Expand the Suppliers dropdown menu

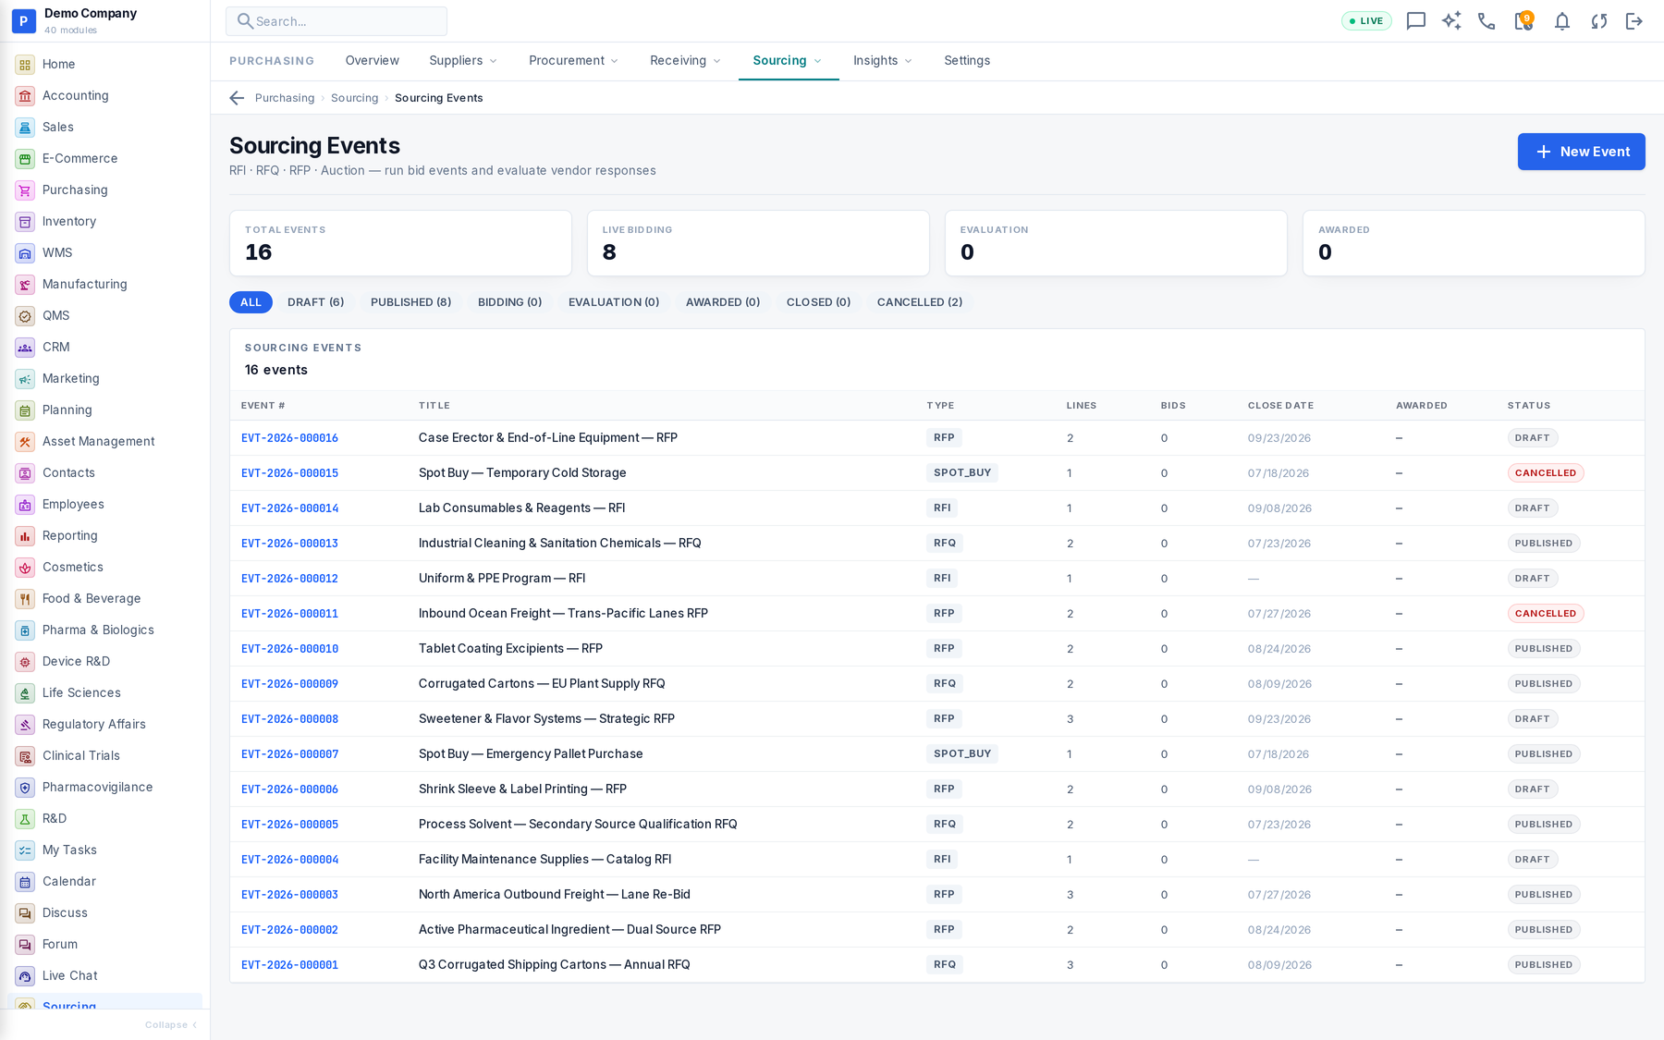[x=463, y=61]
